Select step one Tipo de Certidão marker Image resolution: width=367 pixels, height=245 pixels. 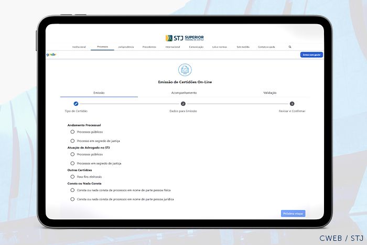tap(76, 103)
